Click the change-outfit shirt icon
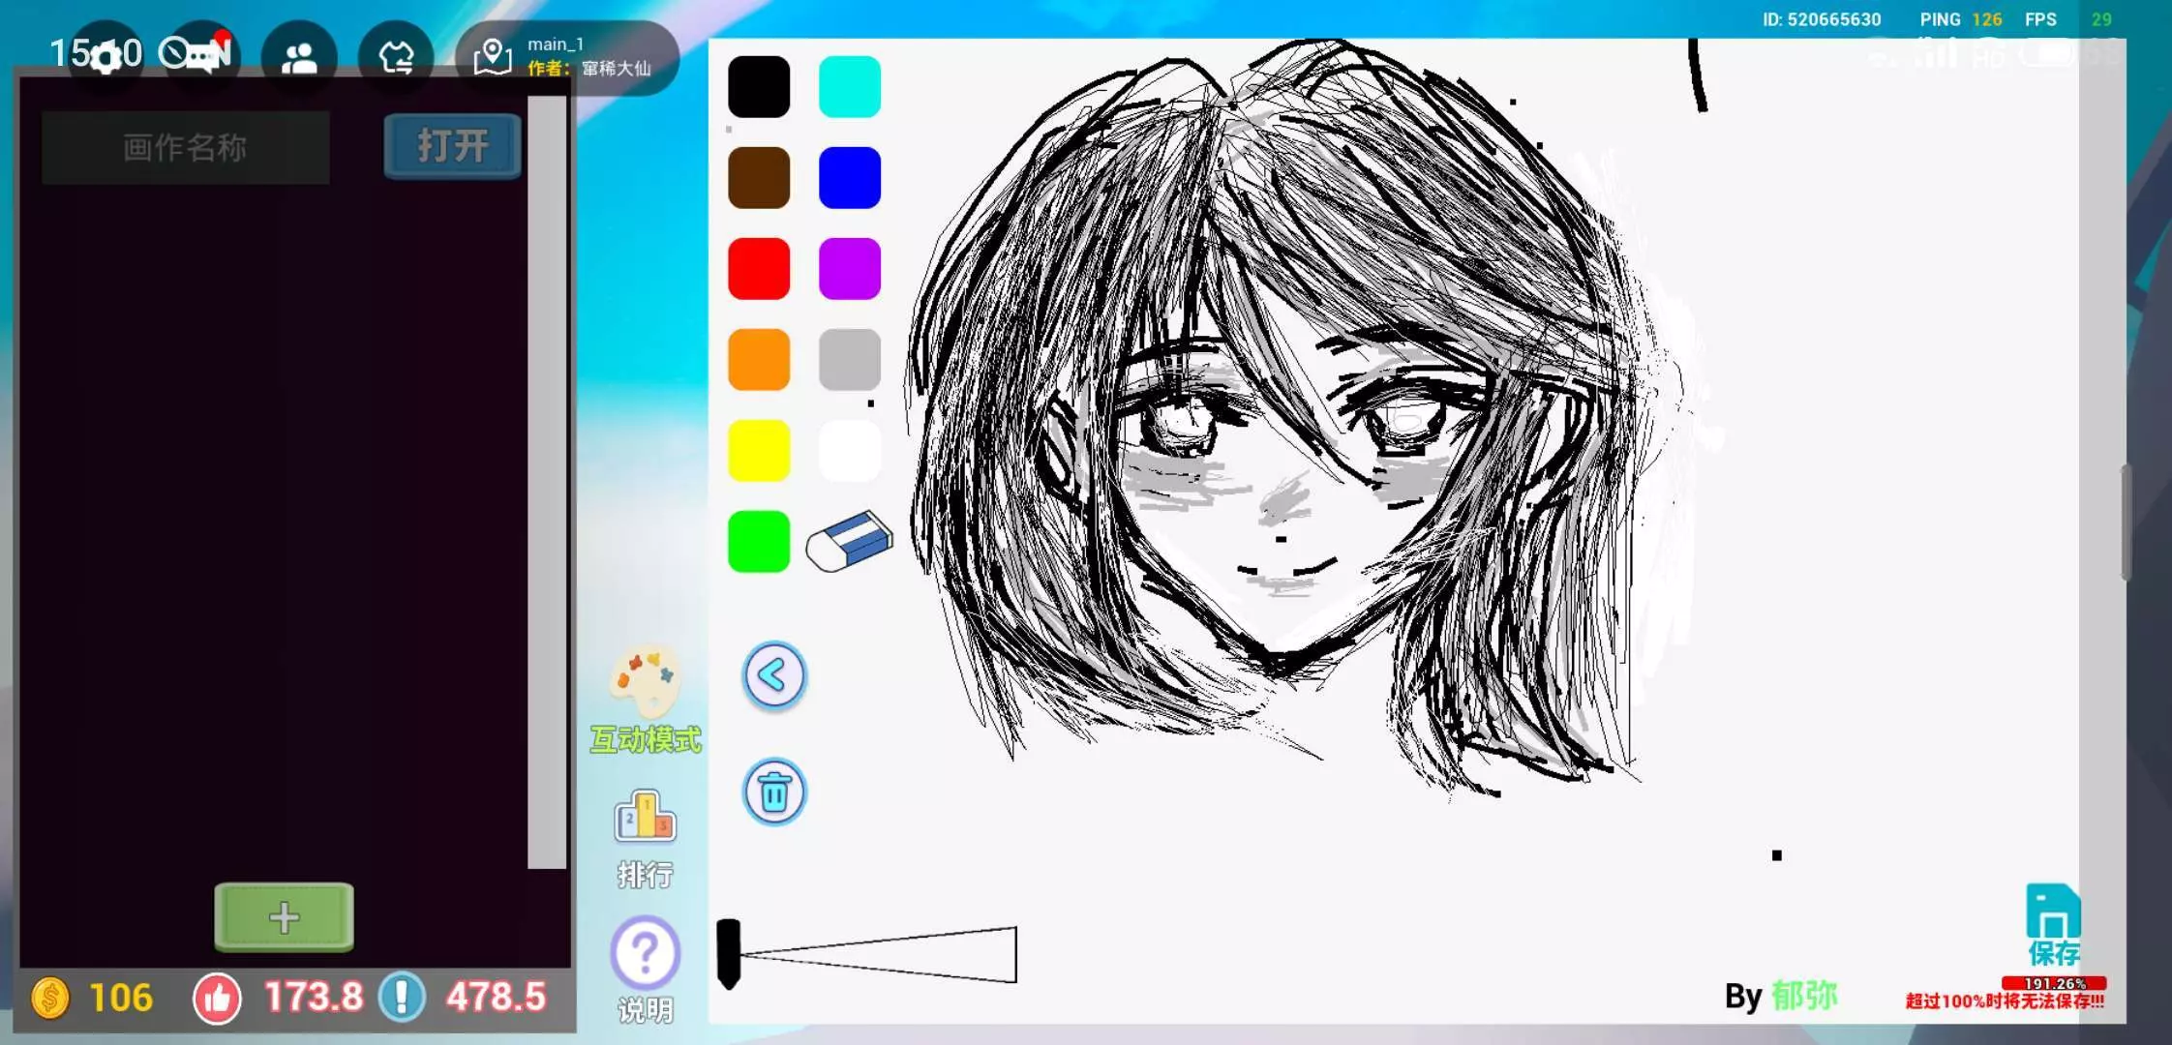2172x1045 pixels. [x=396, y=57]
